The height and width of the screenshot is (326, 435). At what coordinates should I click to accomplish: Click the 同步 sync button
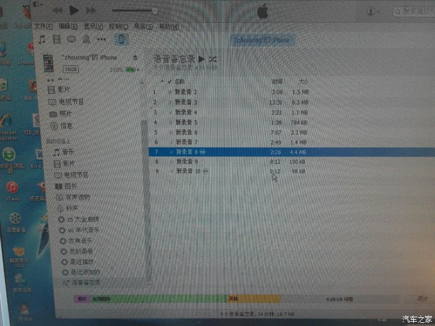(422, 299)
